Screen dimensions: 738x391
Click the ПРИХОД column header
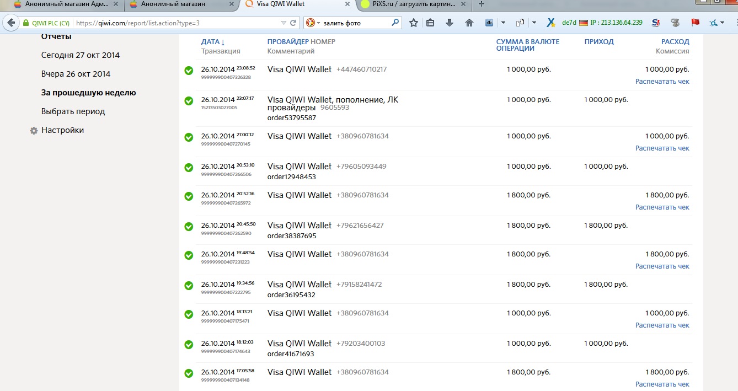[x=599, y=42]
